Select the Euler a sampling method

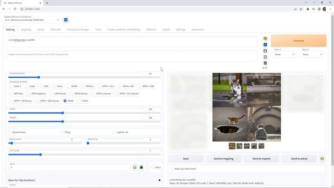(x=15, y=86)
